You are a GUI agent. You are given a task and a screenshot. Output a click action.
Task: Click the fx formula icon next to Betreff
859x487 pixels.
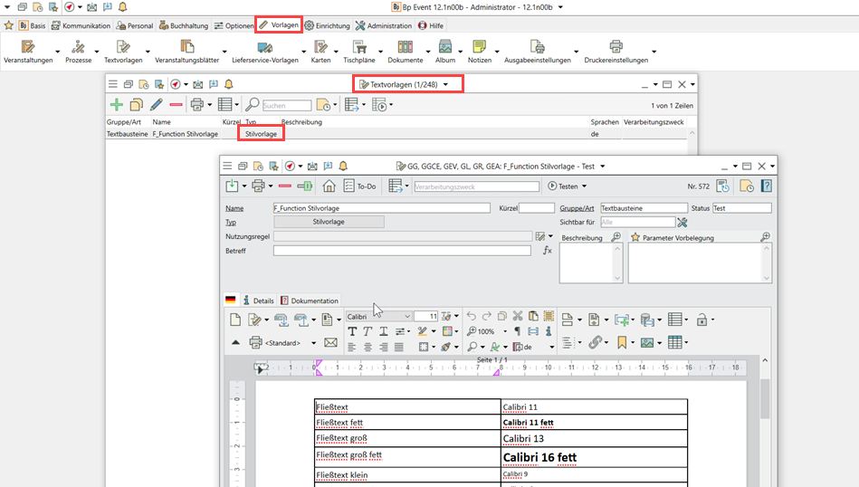(547, 250)
